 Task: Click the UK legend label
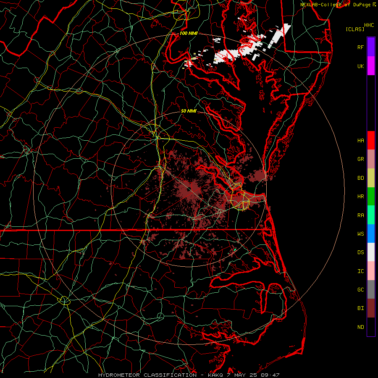(360, 66)
